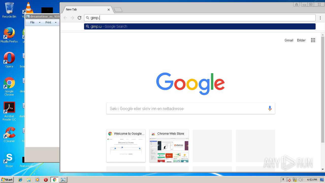Open Chrome Web Store thumbnail
Viewport: 325px width, 183px height.
(169, 146)
